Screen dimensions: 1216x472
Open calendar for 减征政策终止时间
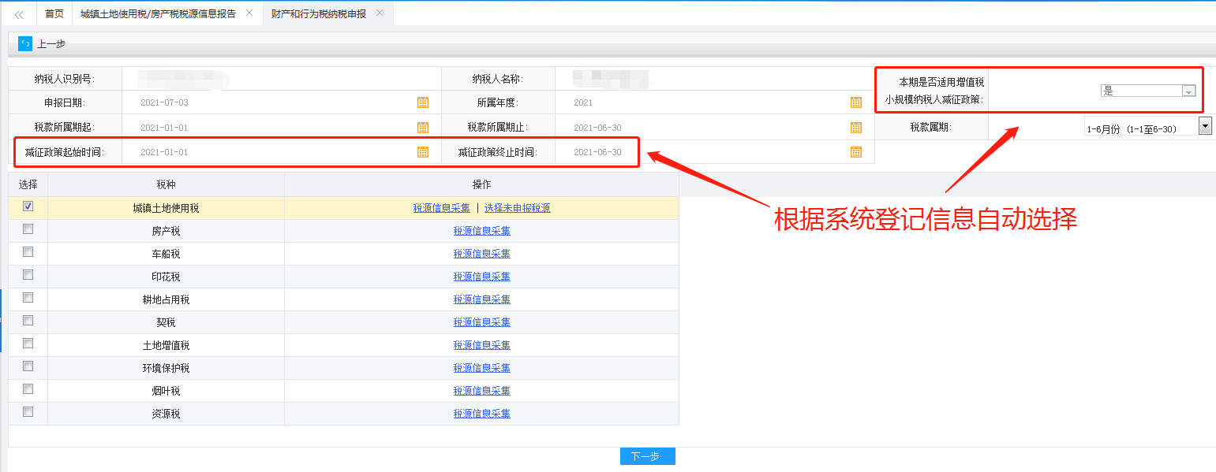[x=855, y=152]
